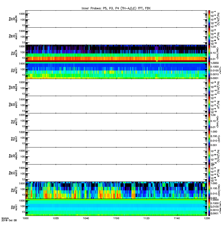
Task: Click the color bar beside the fbk edc12 panel
Action: 209,190
